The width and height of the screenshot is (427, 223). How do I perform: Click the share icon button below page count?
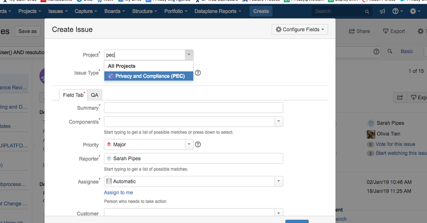[400, 97]
